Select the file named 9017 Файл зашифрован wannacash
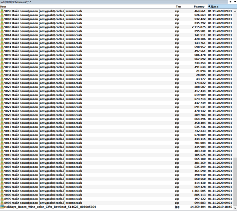This screenshot has height=211, width=237. (x=43, y=127)
